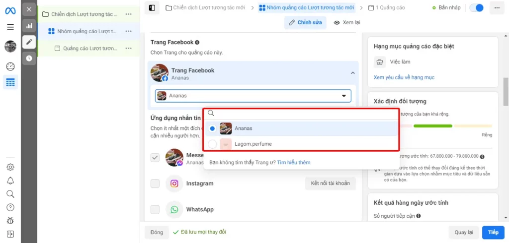Screen dimensions: 509x243
Task: Open the account overview gauge icon
Action: click(10, 66)
